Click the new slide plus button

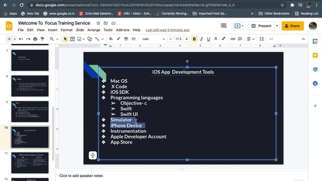(x=9, y=39)
